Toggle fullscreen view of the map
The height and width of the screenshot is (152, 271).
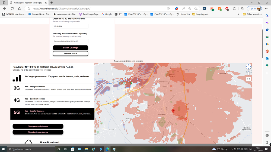tap(248, 79)
